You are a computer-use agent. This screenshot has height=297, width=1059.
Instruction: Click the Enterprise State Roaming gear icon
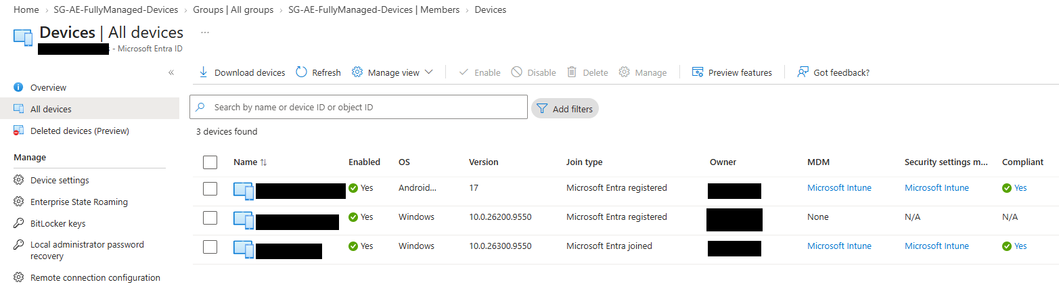click(x=18, y=202)
